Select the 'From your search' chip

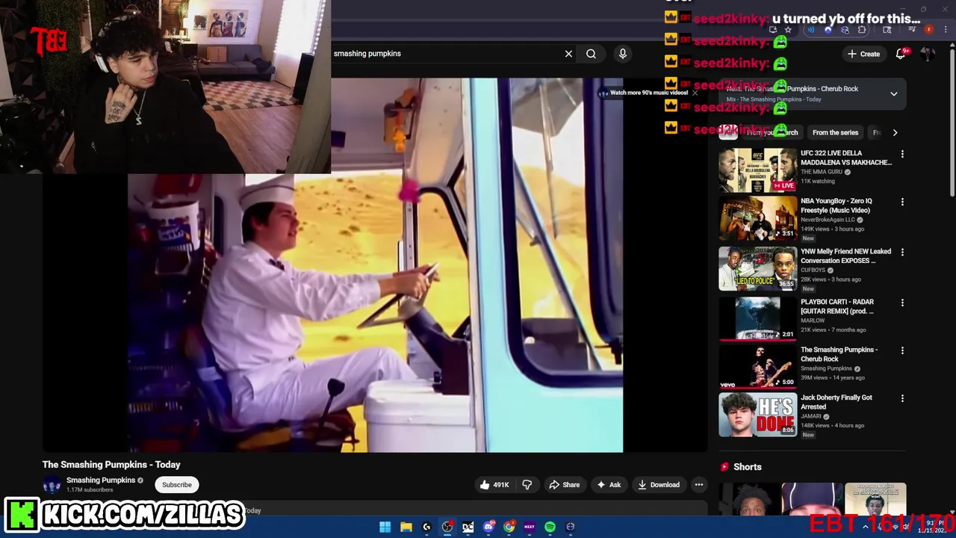pyautogui.click(x=772, y=133)
